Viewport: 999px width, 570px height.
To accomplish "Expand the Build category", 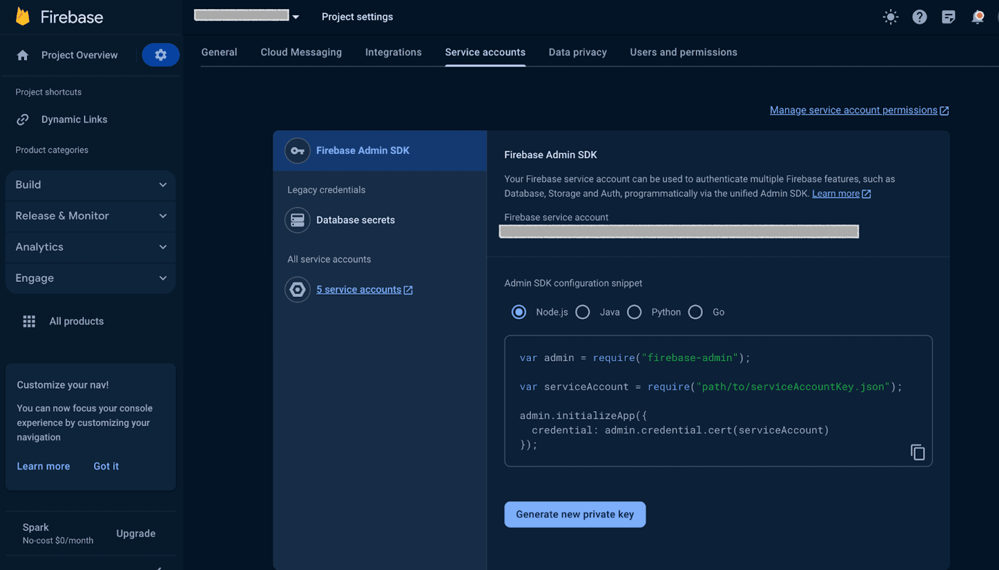I will point(90,185).
